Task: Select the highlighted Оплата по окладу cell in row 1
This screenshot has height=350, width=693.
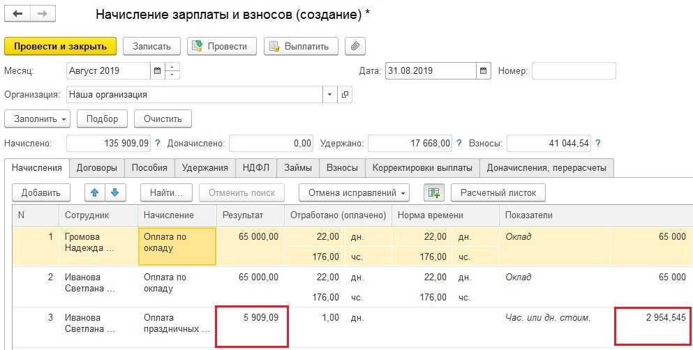Action: (x=177, y=246)
